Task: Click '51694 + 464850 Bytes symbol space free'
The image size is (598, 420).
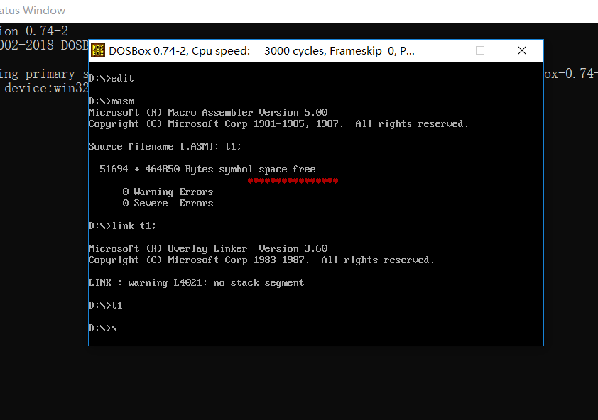Action: [x=207, y=170]
